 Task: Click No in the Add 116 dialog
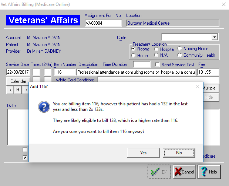pyautogui.click(x=179, y=153)
